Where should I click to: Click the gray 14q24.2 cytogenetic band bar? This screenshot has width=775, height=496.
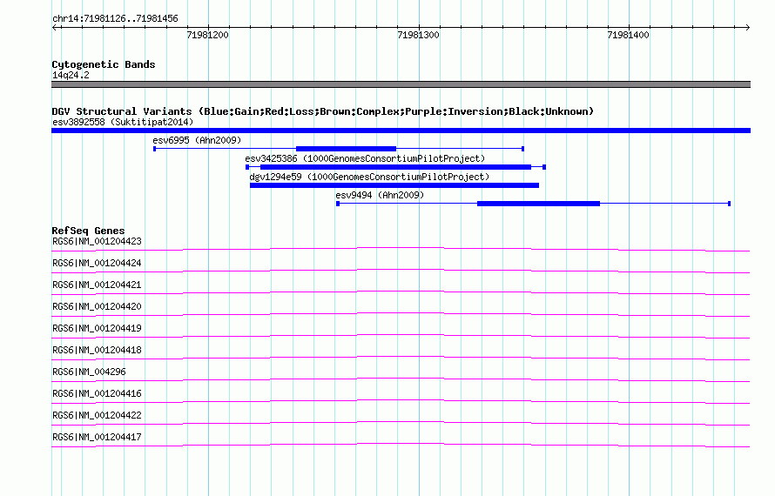coord(401,84)
